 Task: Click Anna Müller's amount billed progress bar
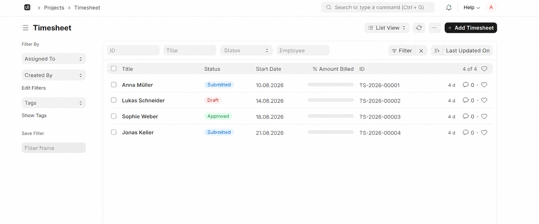coord(330,85)
